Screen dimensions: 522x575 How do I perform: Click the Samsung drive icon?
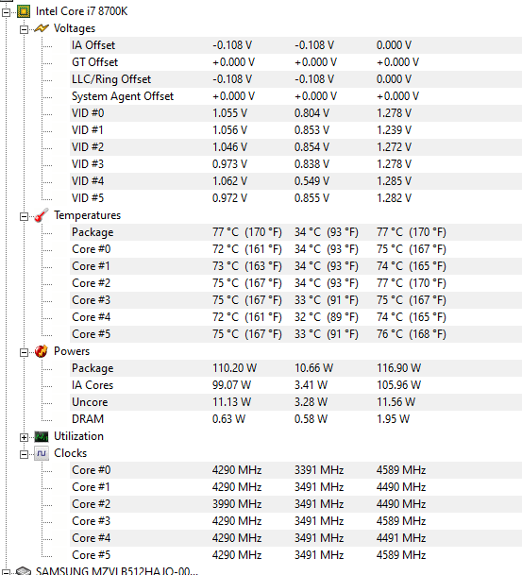pyautogui.click(x=24, y=571)
